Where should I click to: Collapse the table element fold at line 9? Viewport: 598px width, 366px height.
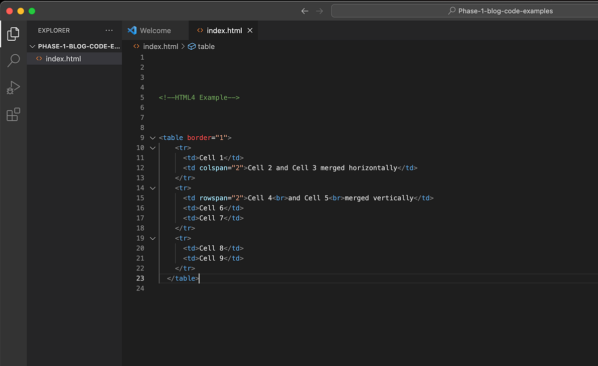point(152,138)
